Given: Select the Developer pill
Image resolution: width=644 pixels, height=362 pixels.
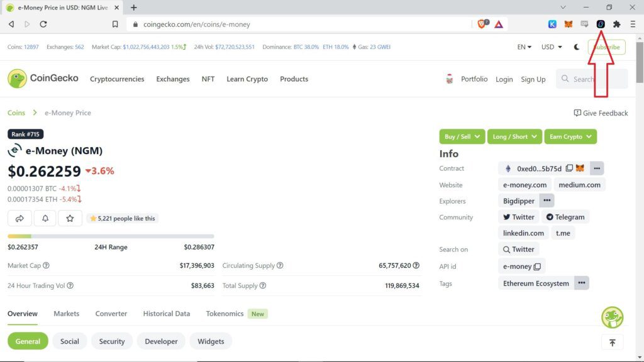Looking at the screenshot, I should 161,341.
